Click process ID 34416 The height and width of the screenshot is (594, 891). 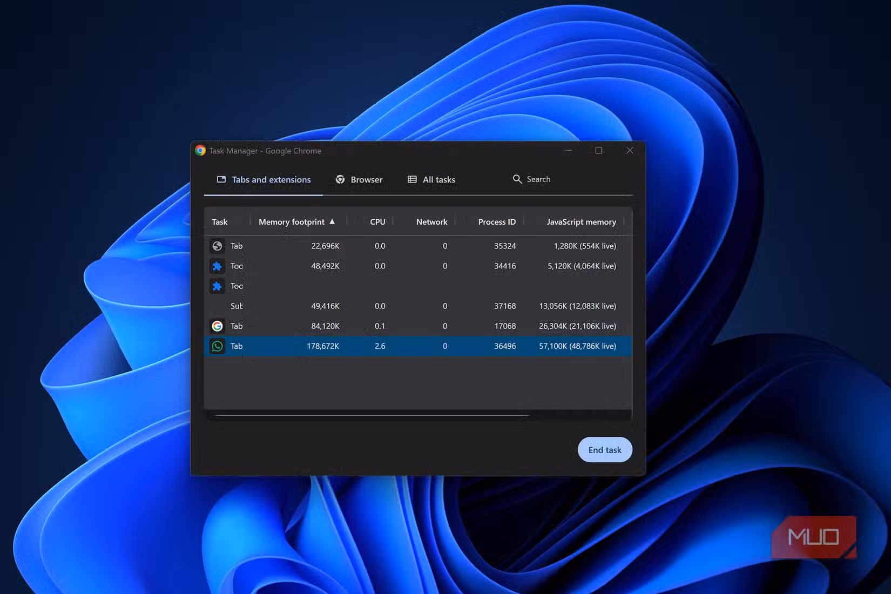coord(505,266)
